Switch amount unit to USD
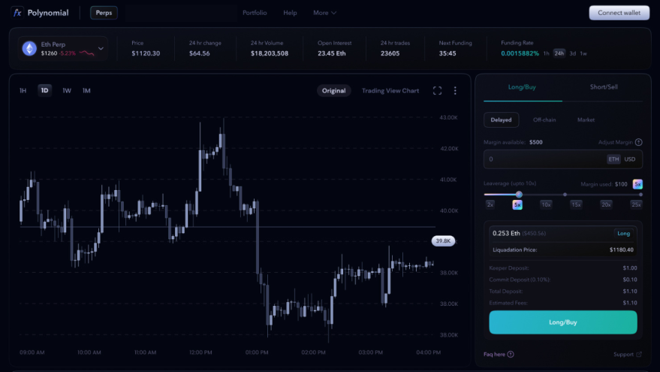 (630, 159)
